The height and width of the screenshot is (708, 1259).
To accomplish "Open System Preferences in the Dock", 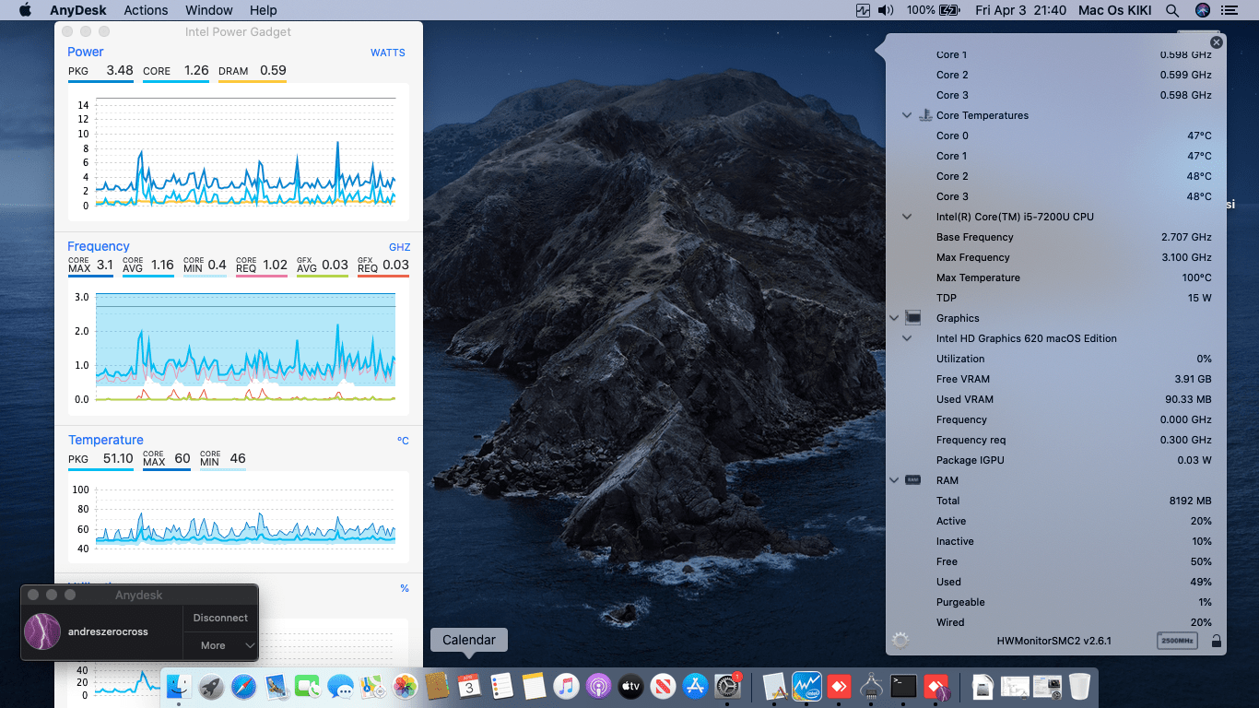I will click(x=727, y=687).
